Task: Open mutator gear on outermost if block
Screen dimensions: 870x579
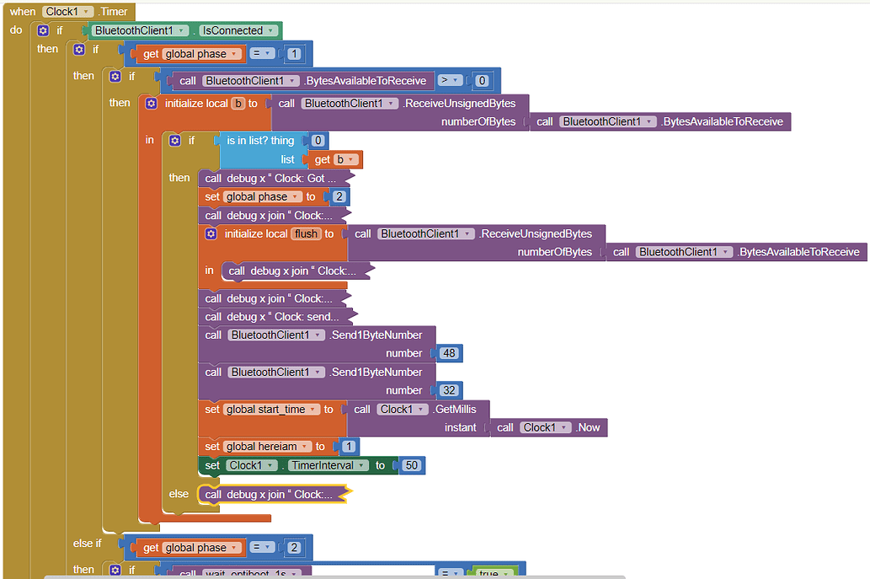Action: coord(44,30)
